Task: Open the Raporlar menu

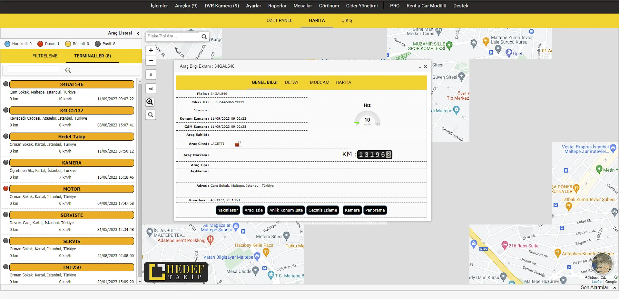Action: click(277, 6)
